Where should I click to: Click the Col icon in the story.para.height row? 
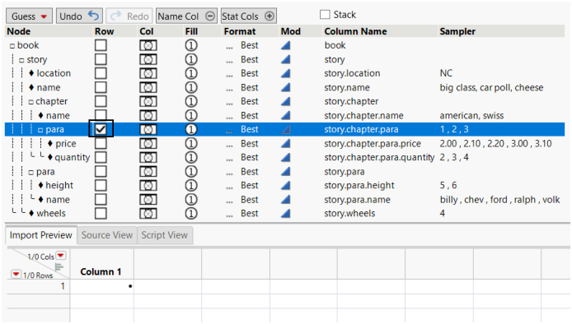coord(148,186)
